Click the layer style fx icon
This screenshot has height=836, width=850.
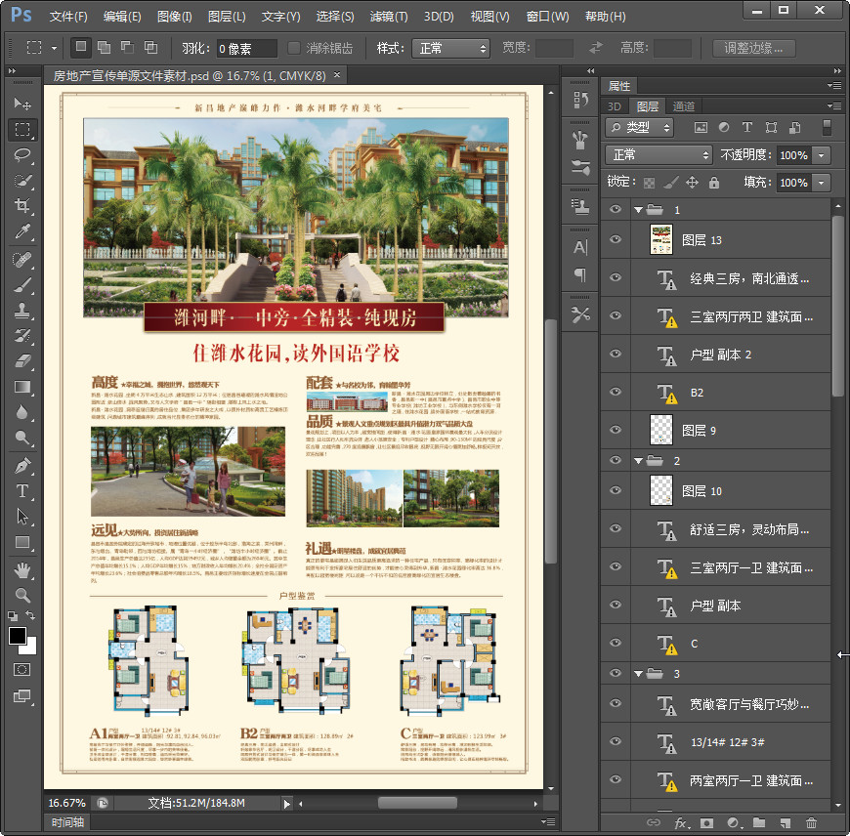click(x=680, y=823)
